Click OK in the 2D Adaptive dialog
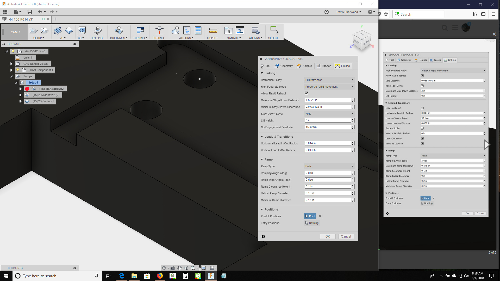Image resolution: width=500 pixels, height=281 pixels. pyautogui.click(x=328, y=236)
